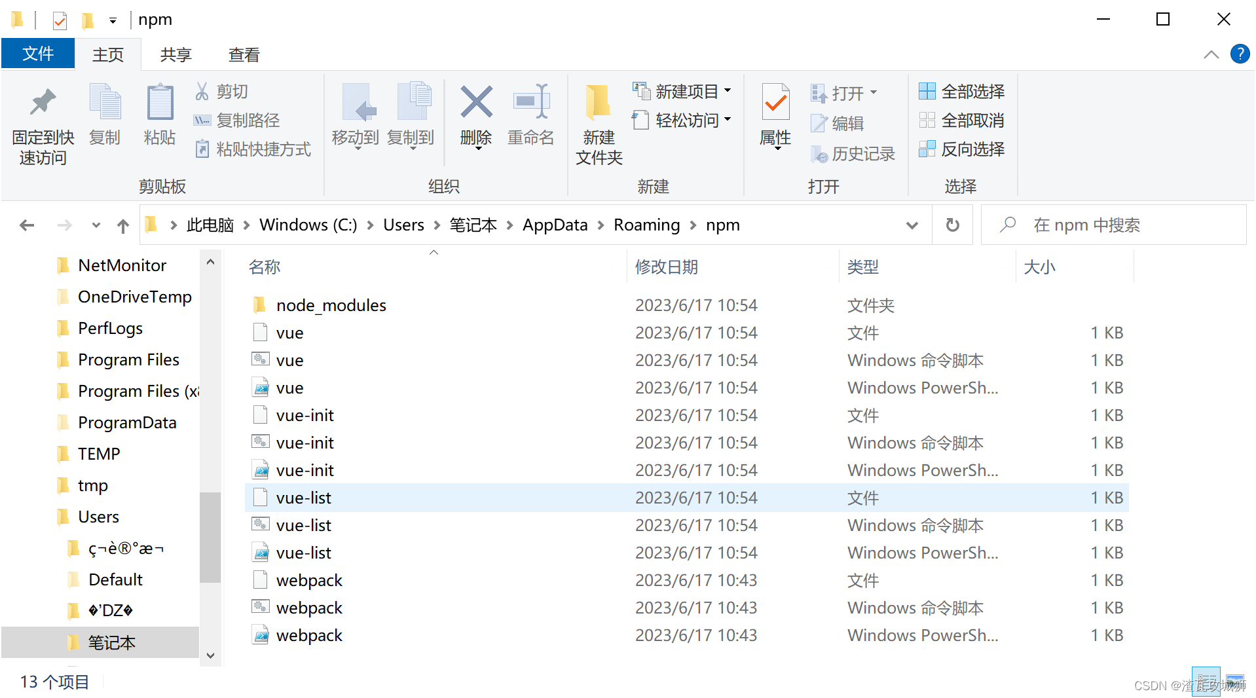Click the quick access New folder icon
The image size is (1256, 698).
pos(87,20)
